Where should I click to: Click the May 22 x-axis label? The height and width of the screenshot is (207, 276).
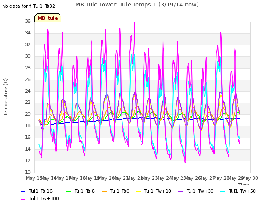[x=135, y=178]
